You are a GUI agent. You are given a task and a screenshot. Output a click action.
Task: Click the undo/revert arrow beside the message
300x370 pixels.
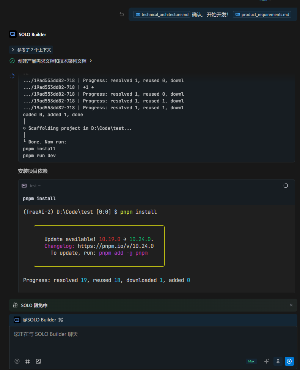pos(122,14)
